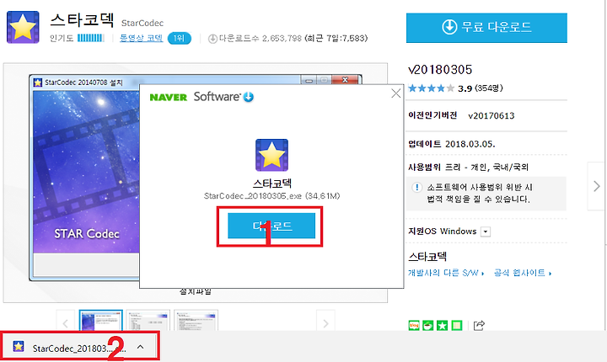Click the 무료 다운로드 button

(486, 28)
